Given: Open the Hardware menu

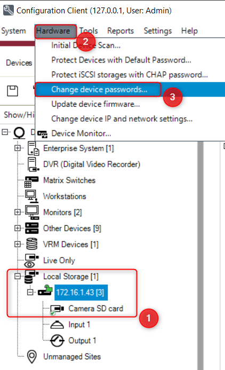Looking at the screenshot, I should tap(53, 31).
